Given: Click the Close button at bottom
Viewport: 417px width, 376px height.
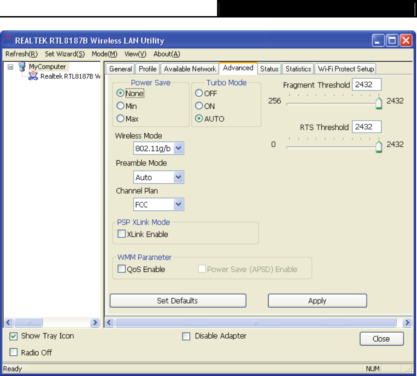Looking at the screenshot, I should pos(382,339).
